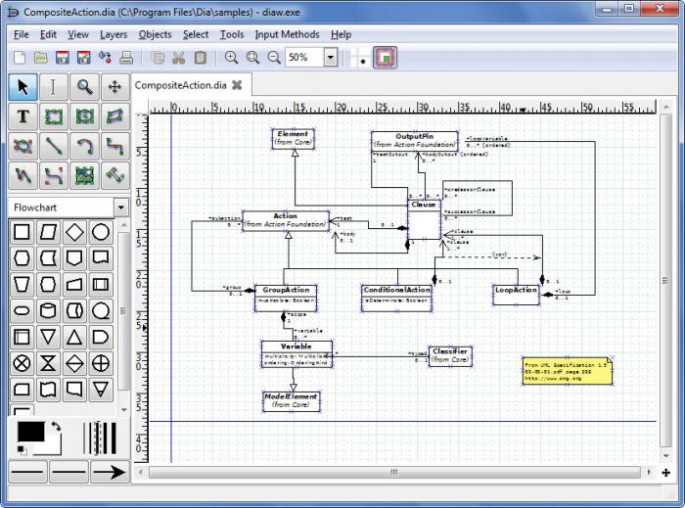Open the end arrow style button
This screenshot has height=508, width=685.
click(110, 472)
